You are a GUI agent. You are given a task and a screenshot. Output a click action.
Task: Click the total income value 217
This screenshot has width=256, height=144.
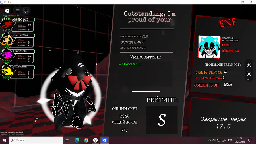click(x=125, y=130)
